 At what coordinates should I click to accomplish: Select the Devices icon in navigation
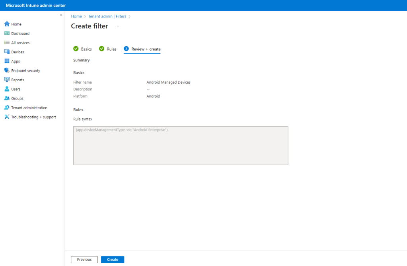[7, 52]
